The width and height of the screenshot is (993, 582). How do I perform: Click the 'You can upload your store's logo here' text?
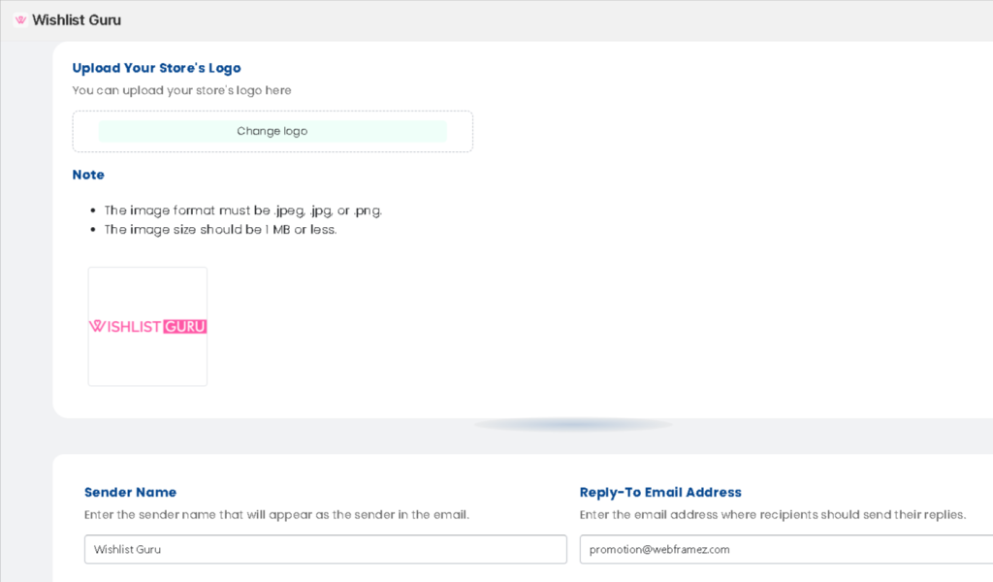[181, 90]
